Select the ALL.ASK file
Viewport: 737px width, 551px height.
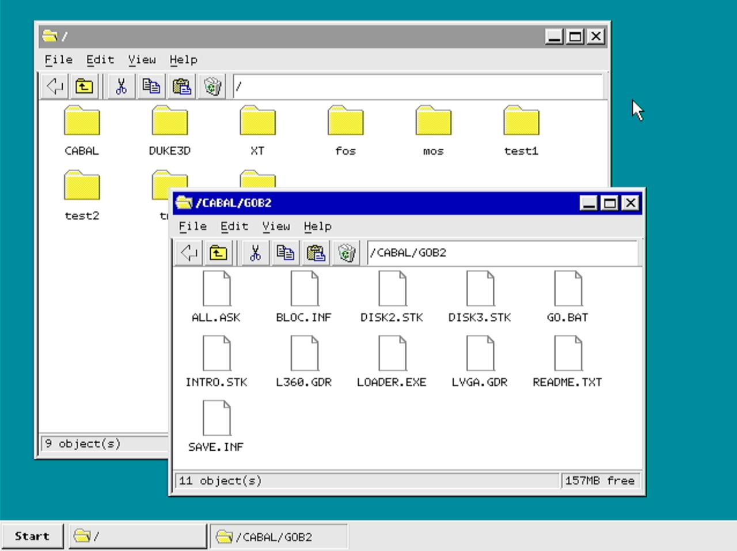pyautogui.click(x=216, y=297)
